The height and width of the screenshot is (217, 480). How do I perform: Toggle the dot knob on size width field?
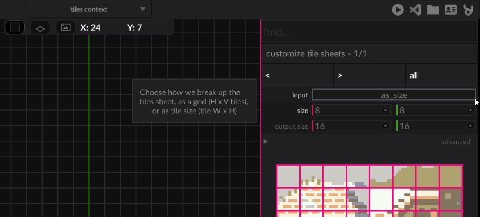385,111
